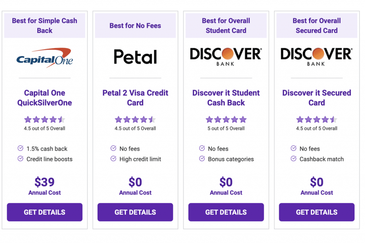This screenshot has height=243, width=365.
Task: Click the Discover Bank logo on secured card
Action: [317, 57]
